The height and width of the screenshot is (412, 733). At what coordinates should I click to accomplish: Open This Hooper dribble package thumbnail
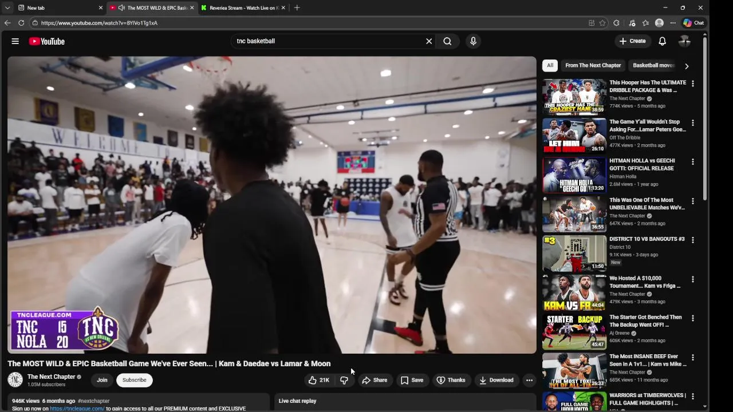coord(574,97)
